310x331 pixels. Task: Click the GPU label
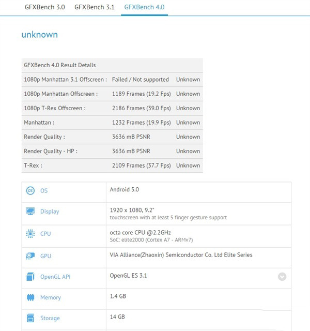pos(45,256)
